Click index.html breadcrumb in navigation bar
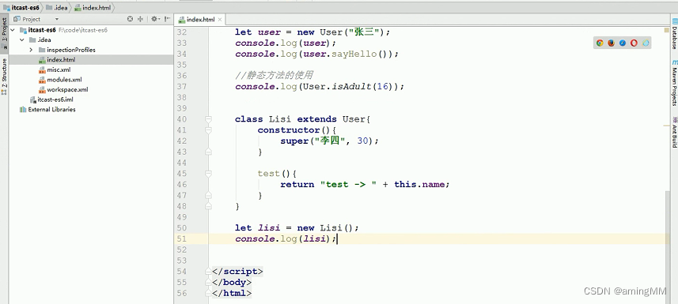This screenshot has width=678, height=304. tap(93, 7)
